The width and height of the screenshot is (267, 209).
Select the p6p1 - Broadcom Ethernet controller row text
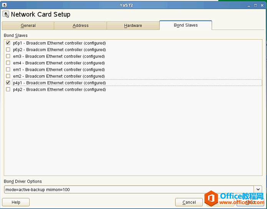(x=60, y=43)
